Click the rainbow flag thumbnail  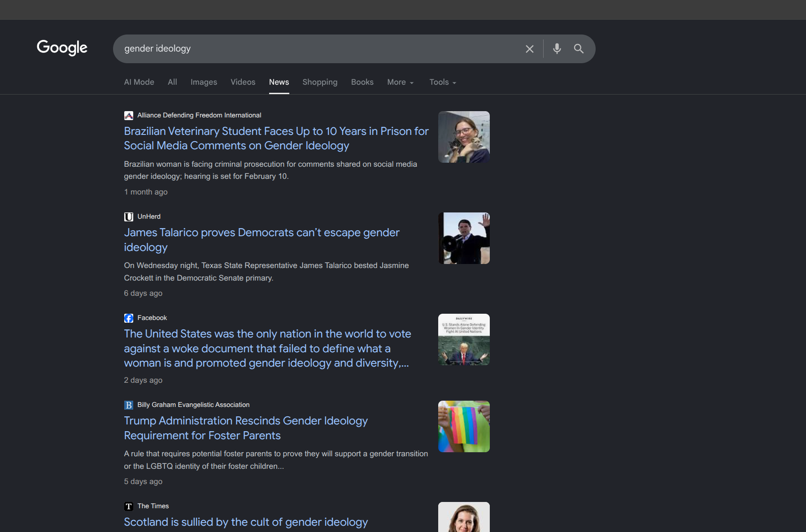[464, 426]
